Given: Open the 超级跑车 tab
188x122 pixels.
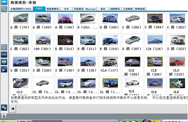Looking at the screenshot, I should click(115, 9).
